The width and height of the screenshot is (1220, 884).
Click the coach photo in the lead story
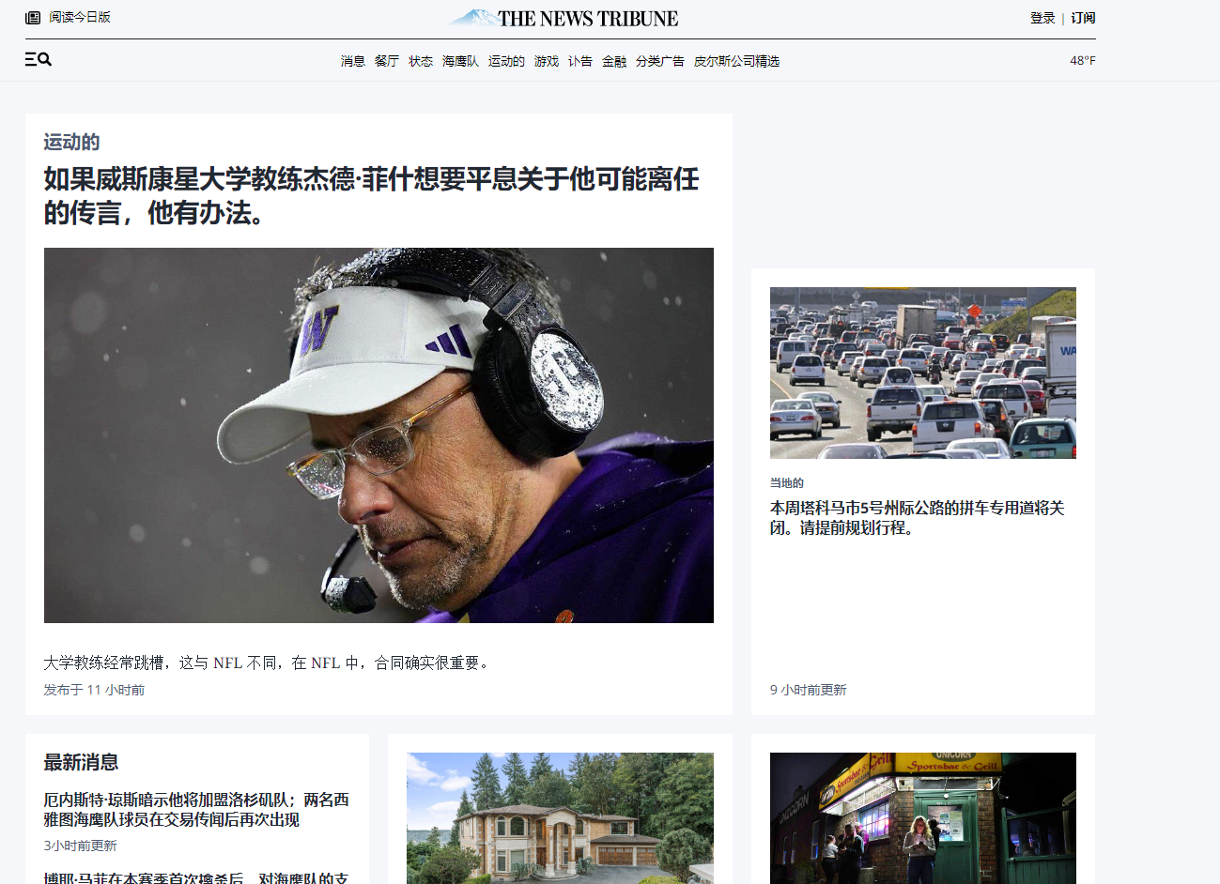[x=378, y=434]
